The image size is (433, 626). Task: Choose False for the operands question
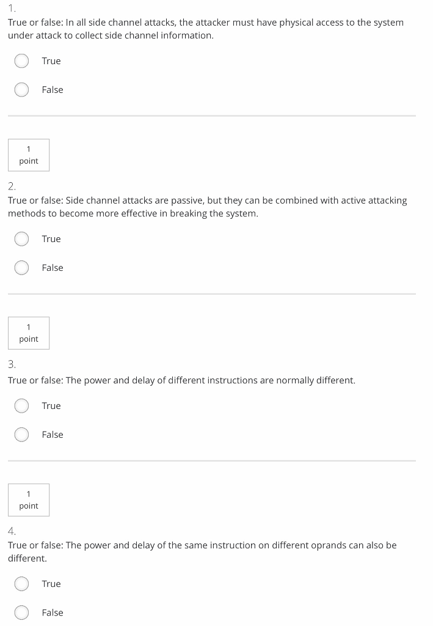(x=21, y=612)
